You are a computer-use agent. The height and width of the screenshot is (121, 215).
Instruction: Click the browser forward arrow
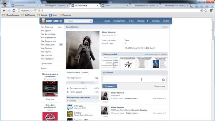(x=9, y=10)
